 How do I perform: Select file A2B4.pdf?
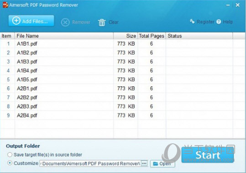click(x=27, y=115)
